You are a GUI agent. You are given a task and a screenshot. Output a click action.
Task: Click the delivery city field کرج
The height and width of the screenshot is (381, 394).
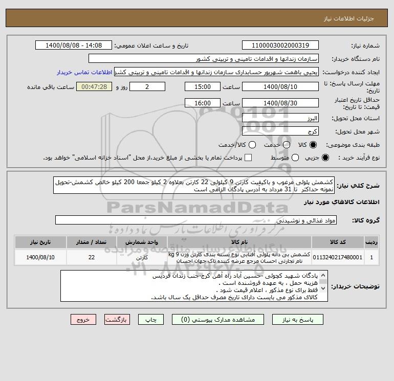click(280, 131)
